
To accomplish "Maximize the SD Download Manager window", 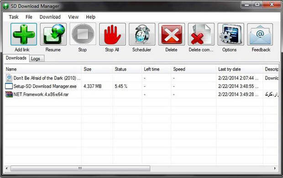I will (x=257, y=5).
